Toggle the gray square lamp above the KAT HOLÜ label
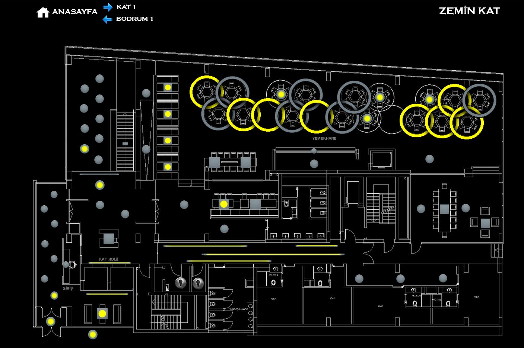Image resolution: width=524 pixels, height=348 pixels. pos(109,239)
